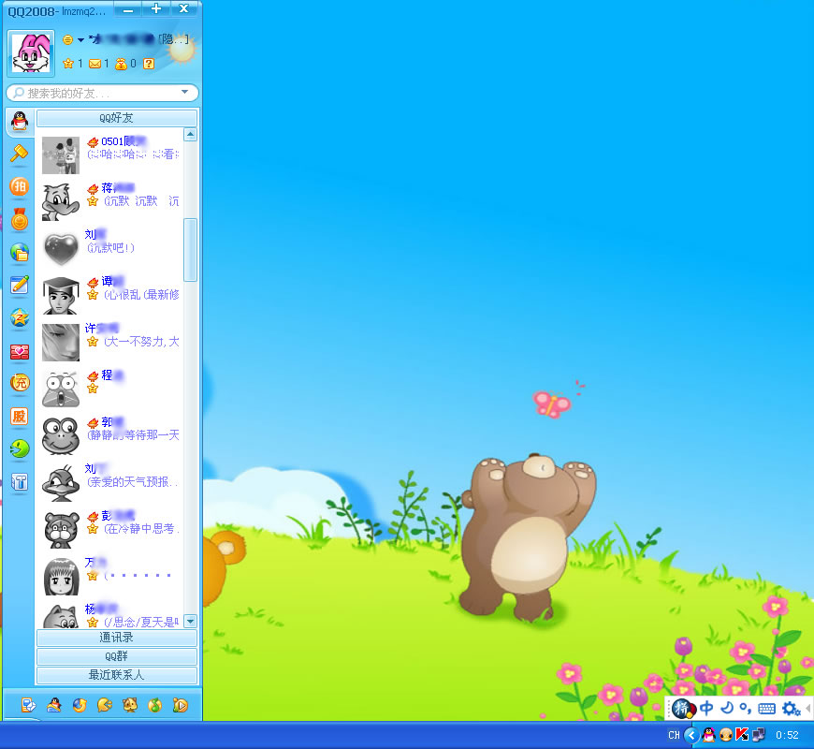Toggle the moon half-width input mode
Image resolution: width=814 pixels, height=749 pixels.
point(727,708)
